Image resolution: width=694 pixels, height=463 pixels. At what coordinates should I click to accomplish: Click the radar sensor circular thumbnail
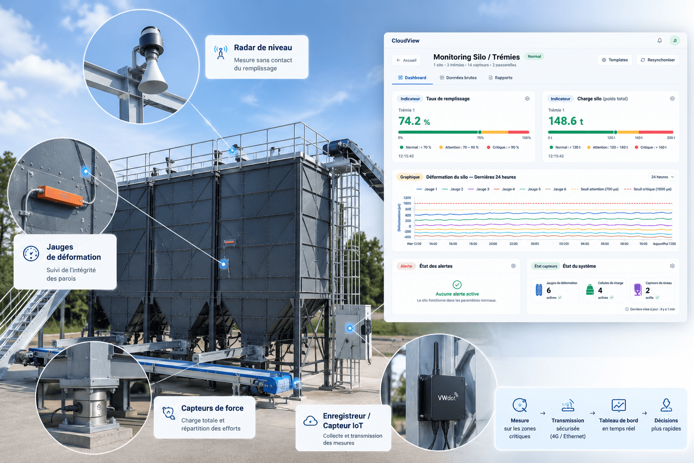click(141, 66)
